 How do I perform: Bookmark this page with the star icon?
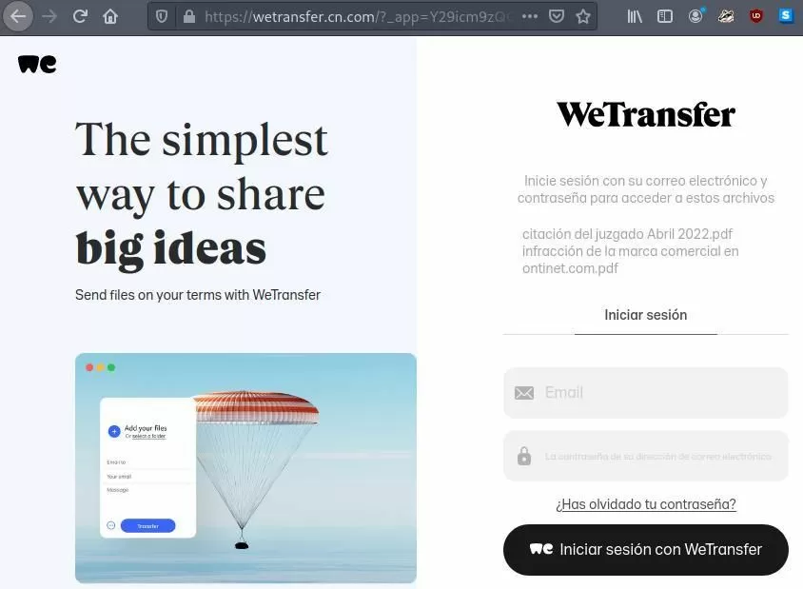pyautogui.click(x=583, y=17)
